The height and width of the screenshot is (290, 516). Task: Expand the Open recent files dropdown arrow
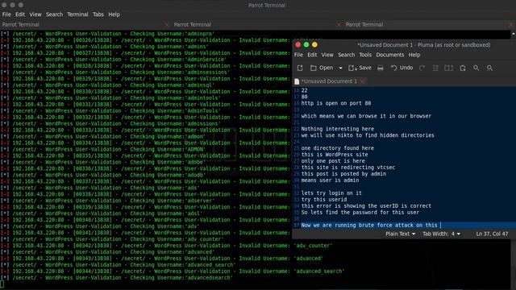(340, 68)
